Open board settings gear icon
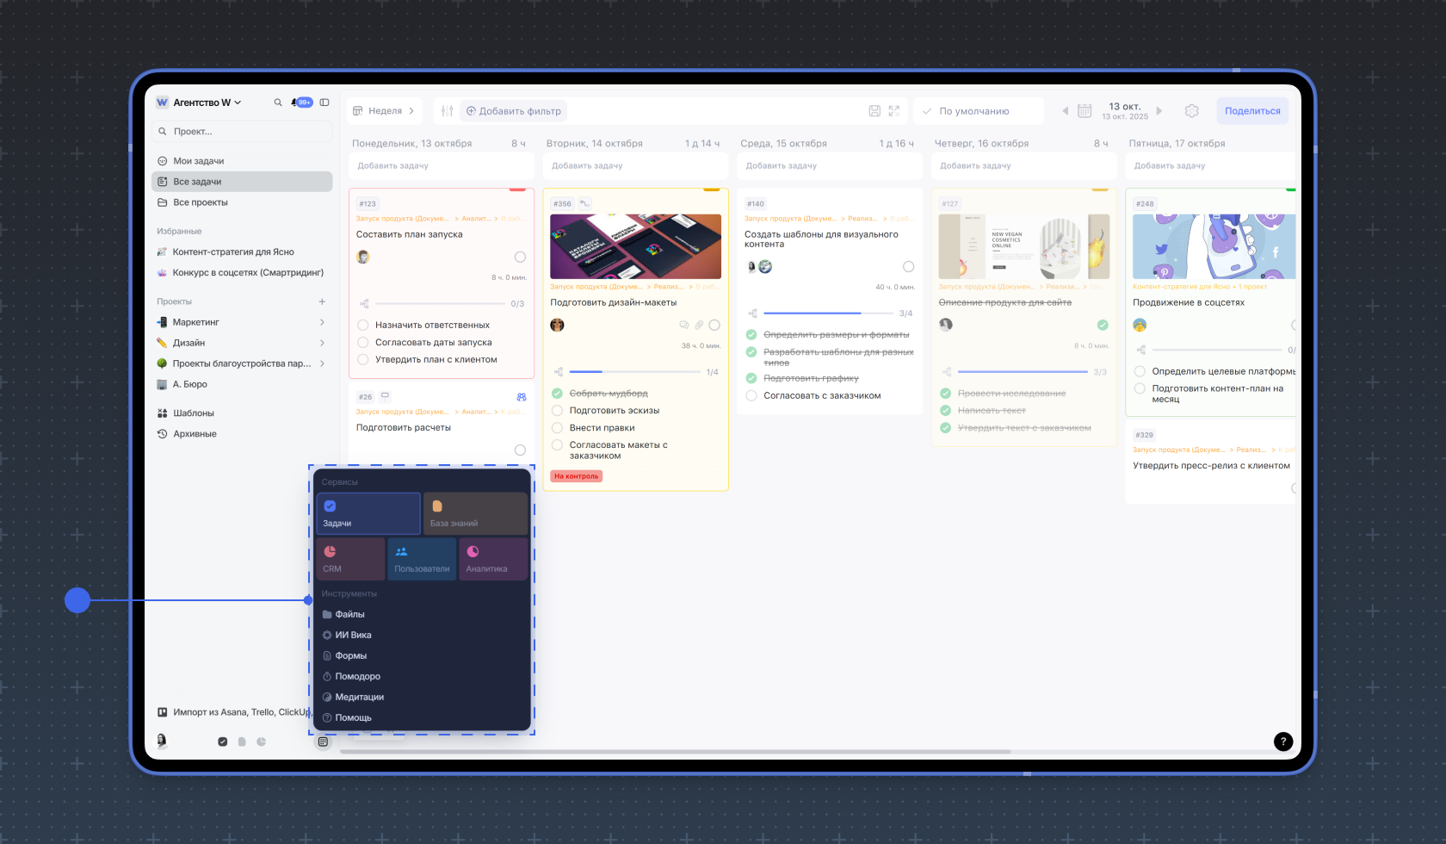This screenshot has height=844, width=1446. 1191,111
